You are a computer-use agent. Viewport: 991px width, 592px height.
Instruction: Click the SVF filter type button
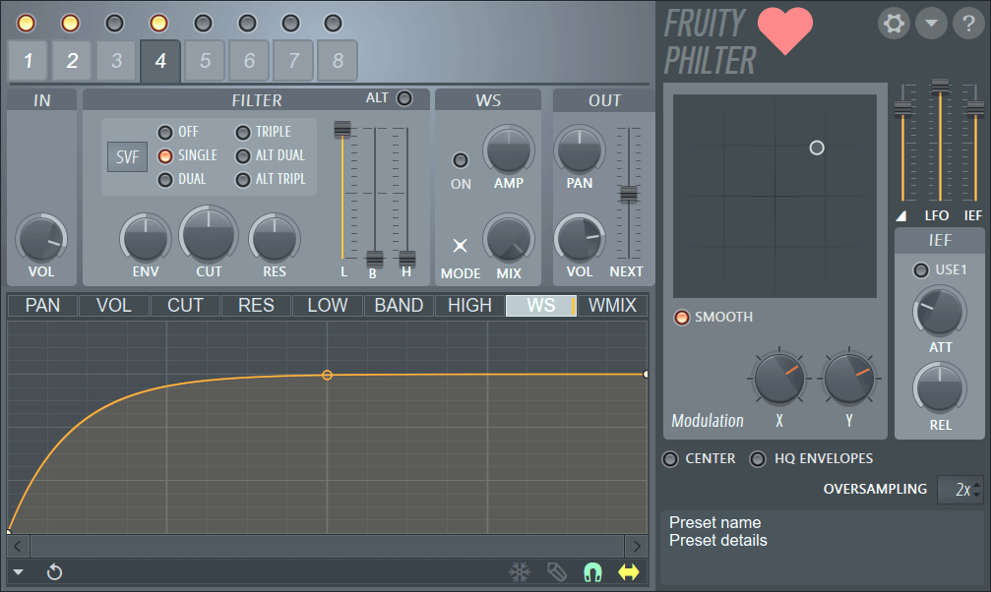tap(127, 155)
